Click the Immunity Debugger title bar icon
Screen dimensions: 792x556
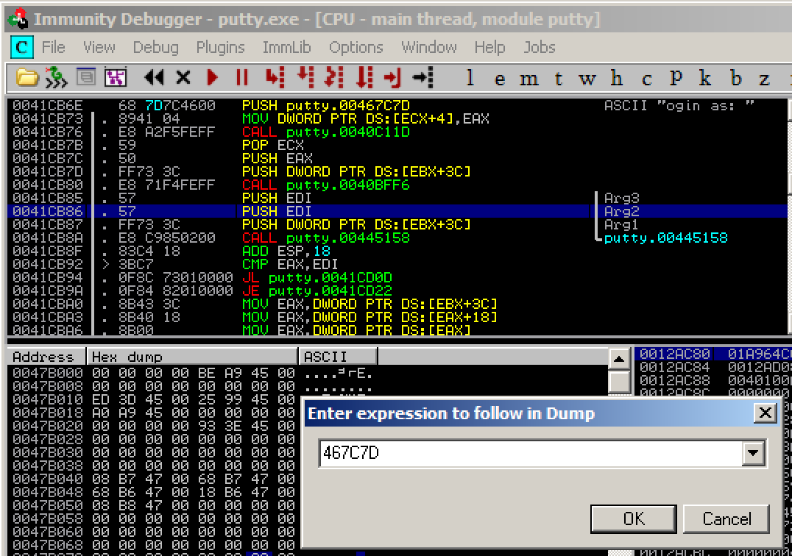tap(19, 19)
